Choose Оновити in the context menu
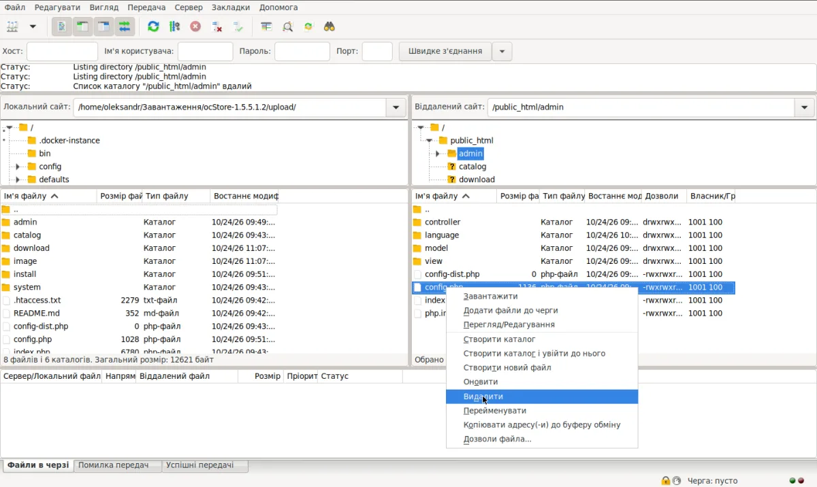This screenshot has height=487, width=817. click(542, 382)
